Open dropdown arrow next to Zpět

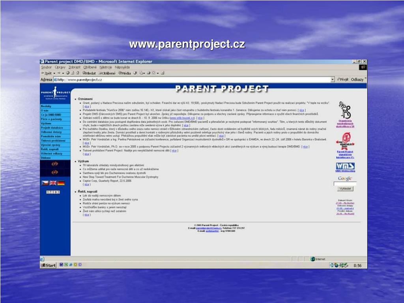(x=54, y=73)
